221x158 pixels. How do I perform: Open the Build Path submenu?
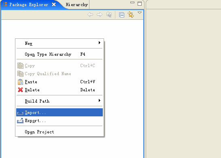tap(59, 101)
